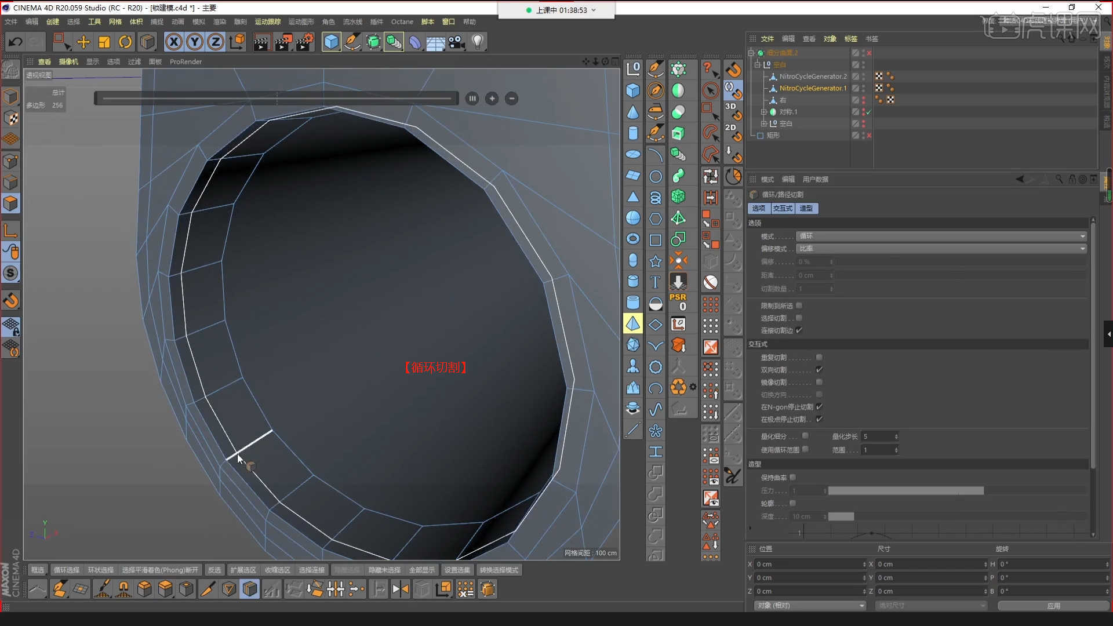This screenshot has width=1113, height=626.
Task: Open the 模式 dropdown showing 循环
Action: (x=941, y=236)
